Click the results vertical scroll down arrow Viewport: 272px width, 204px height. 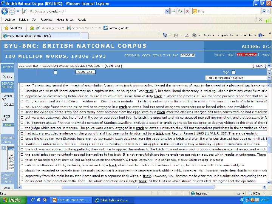[269, 182]
